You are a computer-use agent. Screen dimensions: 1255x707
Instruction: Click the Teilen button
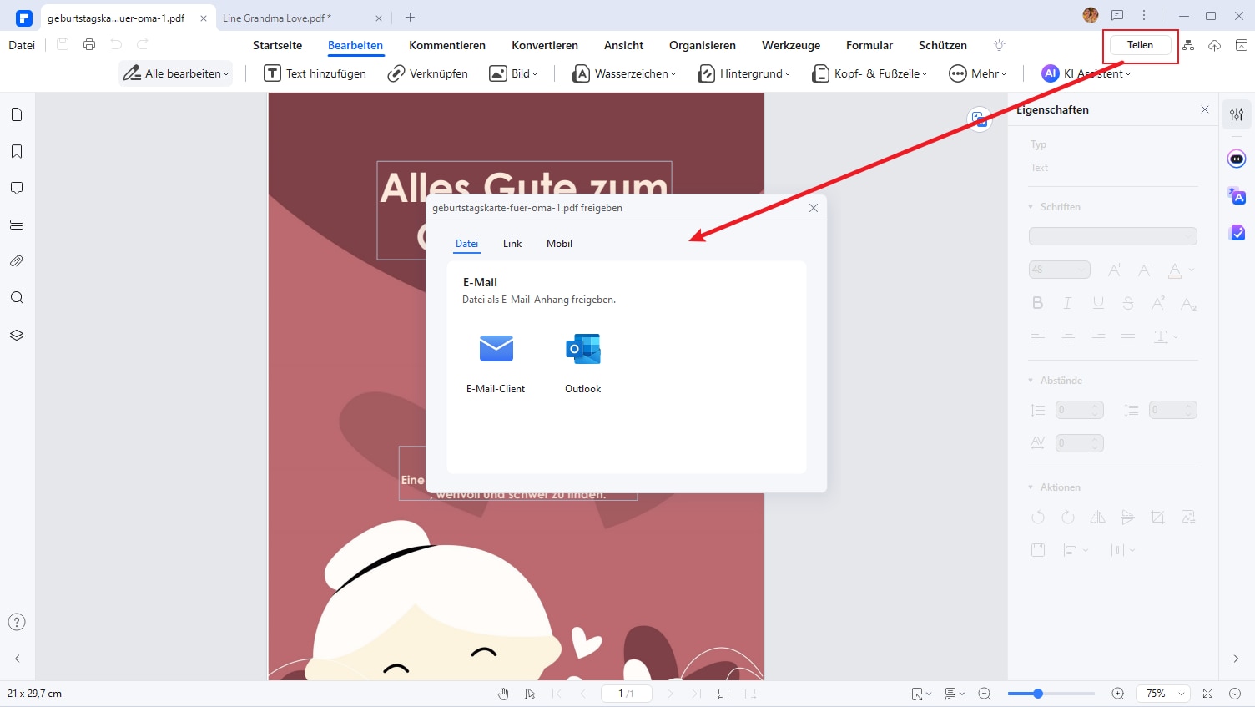1140,45
